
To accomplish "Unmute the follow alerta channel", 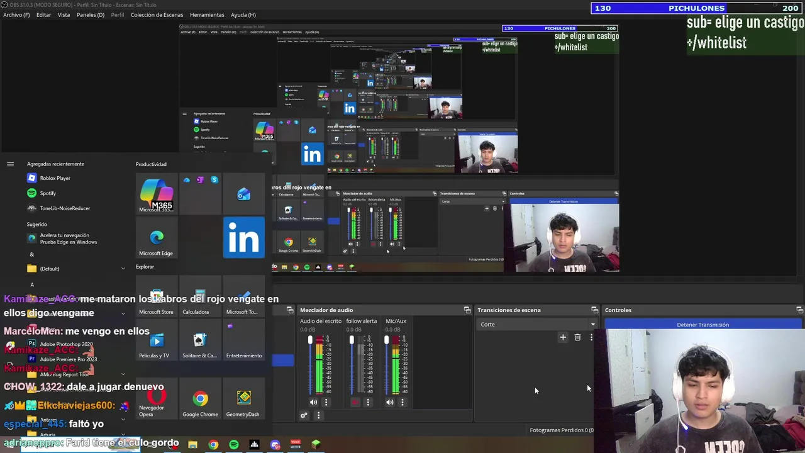I will 355,402.
